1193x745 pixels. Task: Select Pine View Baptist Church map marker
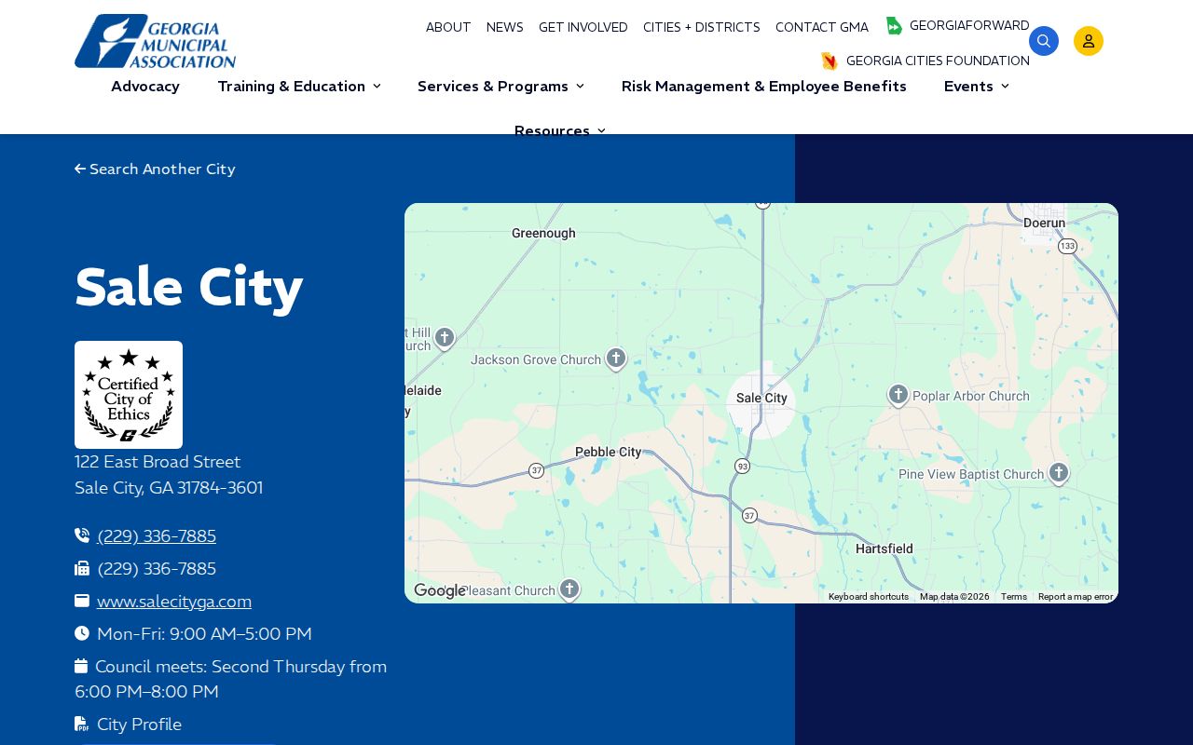pos(1059,473)
